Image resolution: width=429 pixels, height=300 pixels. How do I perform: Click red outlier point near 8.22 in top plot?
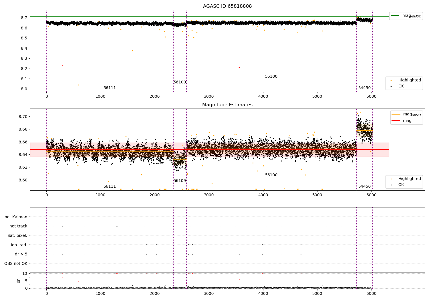63,66
